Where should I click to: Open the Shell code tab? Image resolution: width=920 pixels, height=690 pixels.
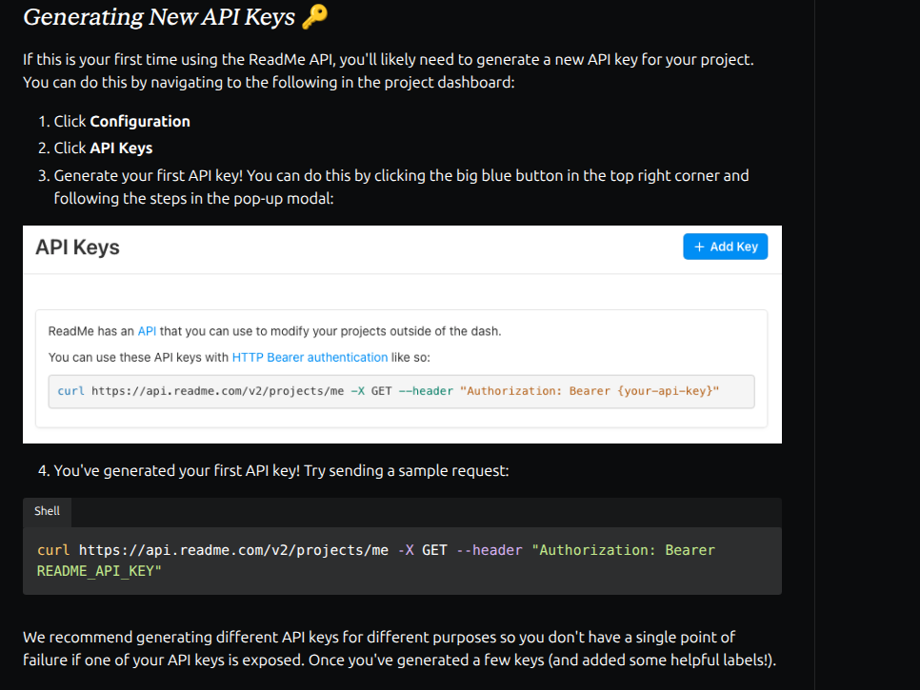click(47, 511)
